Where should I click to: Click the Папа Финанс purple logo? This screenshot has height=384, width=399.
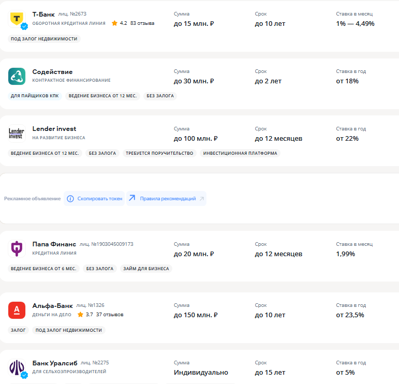17,249
